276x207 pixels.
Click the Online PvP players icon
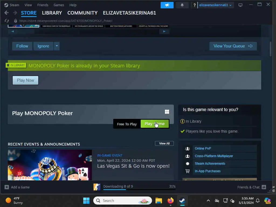[188, 149]
